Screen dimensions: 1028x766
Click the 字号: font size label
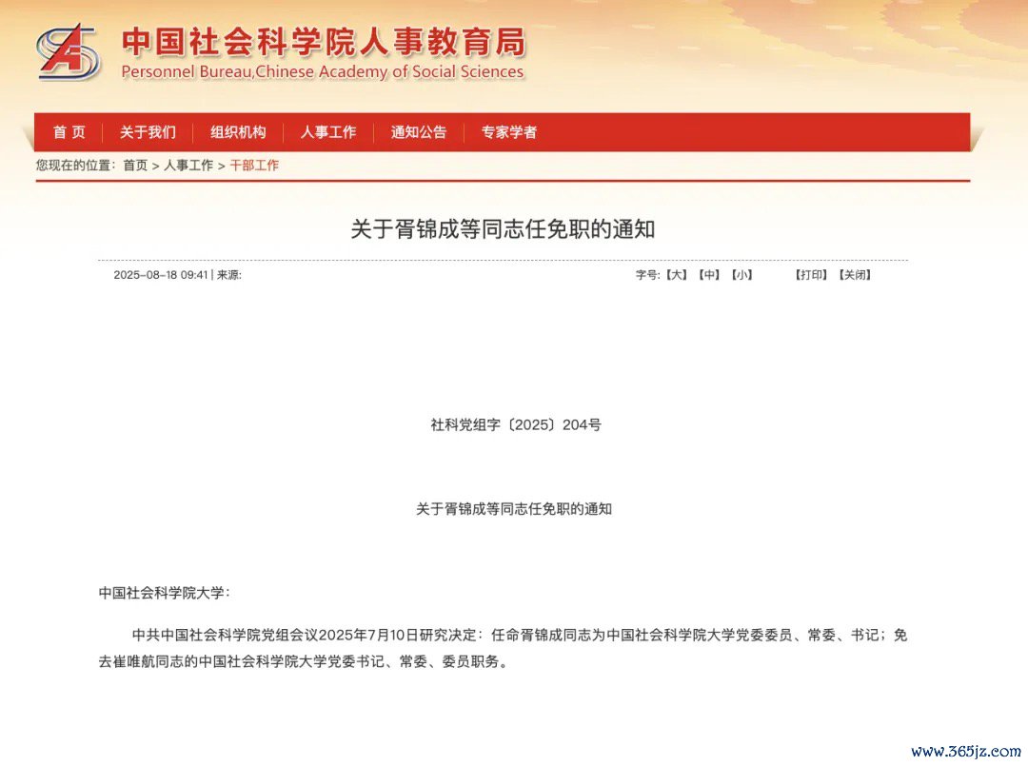coord(648,275)
